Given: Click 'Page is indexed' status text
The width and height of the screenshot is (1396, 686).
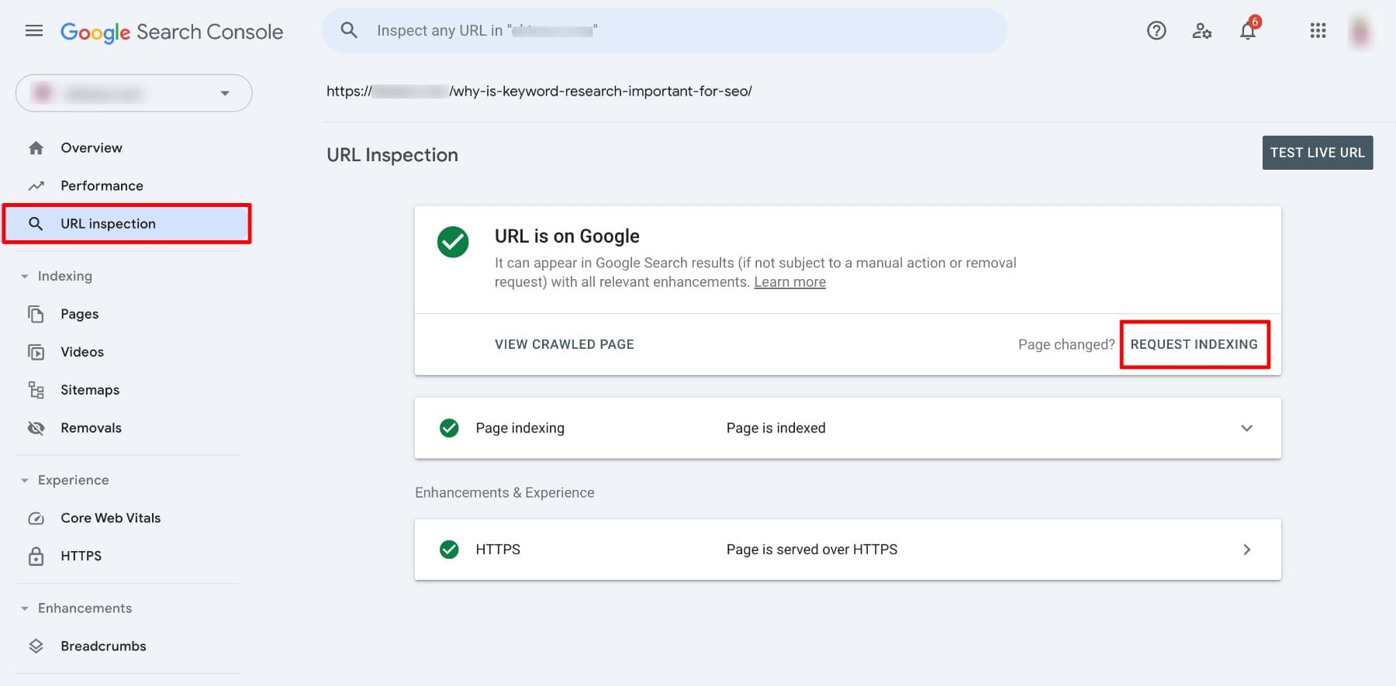Looking at the screenshot, I should [776, 428].
